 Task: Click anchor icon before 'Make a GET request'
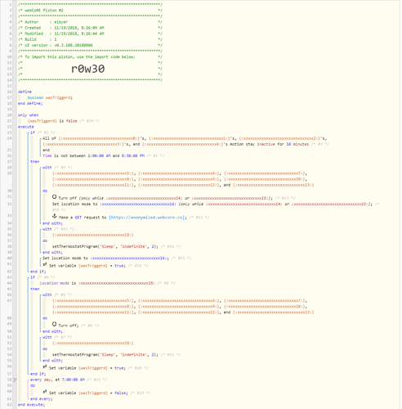point(54,216)
